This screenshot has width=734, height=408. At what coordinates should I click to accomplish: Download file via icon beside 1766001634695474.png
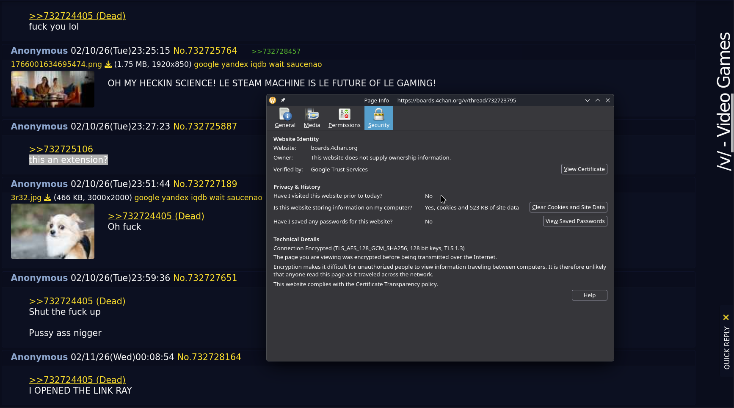tap(108, 64)
